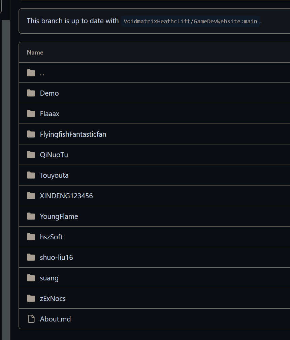
Task: Click the vertical scrollbar on the left panel
Action: tap(6, 180)
